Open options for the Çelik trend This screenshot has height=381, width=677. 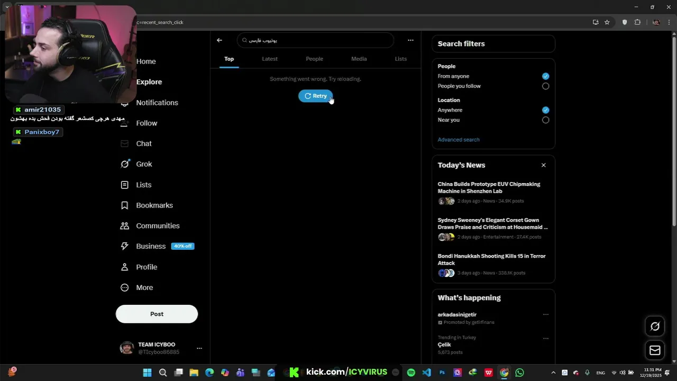coord(546,338)
